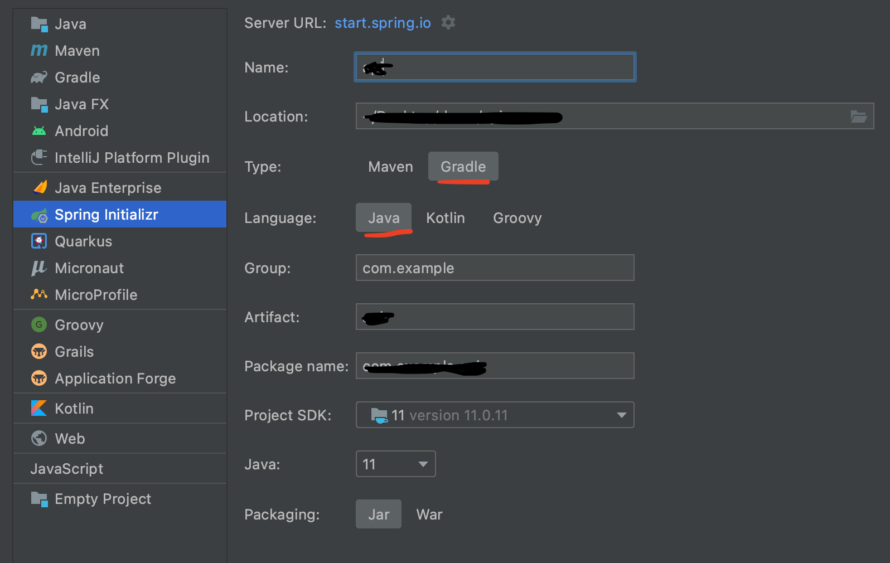This screenshot has height=563, width=890.
Task: Select Android text in project list
Action: (x=81, y=131)
